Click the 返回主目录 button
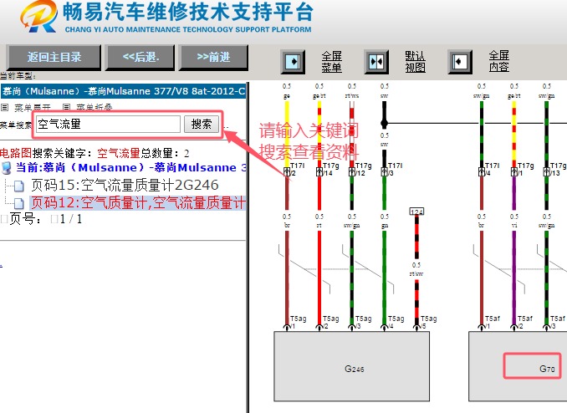Image resolution: width=567 pixels, height=413 pixels. pos(54,57)
